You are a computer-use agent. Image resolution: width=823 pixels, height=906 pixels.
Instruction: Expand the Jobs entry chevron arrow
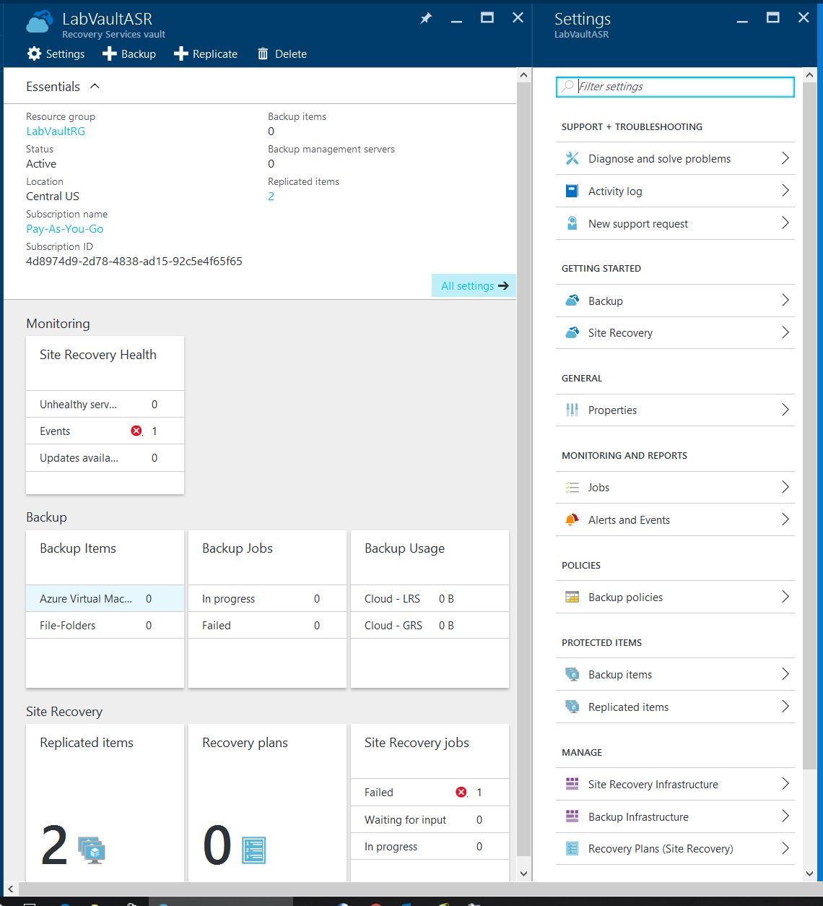(785, 488)
